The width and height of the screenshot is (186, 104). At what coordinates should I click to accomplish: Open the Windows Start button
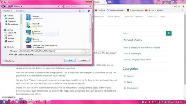tap(3, 102)
